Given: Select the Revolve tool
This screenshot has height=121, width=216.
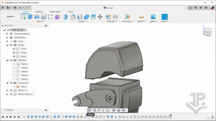Looking at the screenshot, I should (37, 17).
